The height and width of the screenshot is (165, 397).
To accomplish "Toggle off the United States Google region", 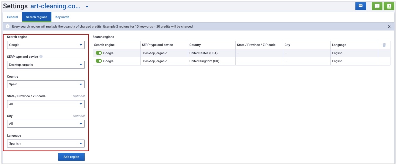I will (x=99, y=53).
